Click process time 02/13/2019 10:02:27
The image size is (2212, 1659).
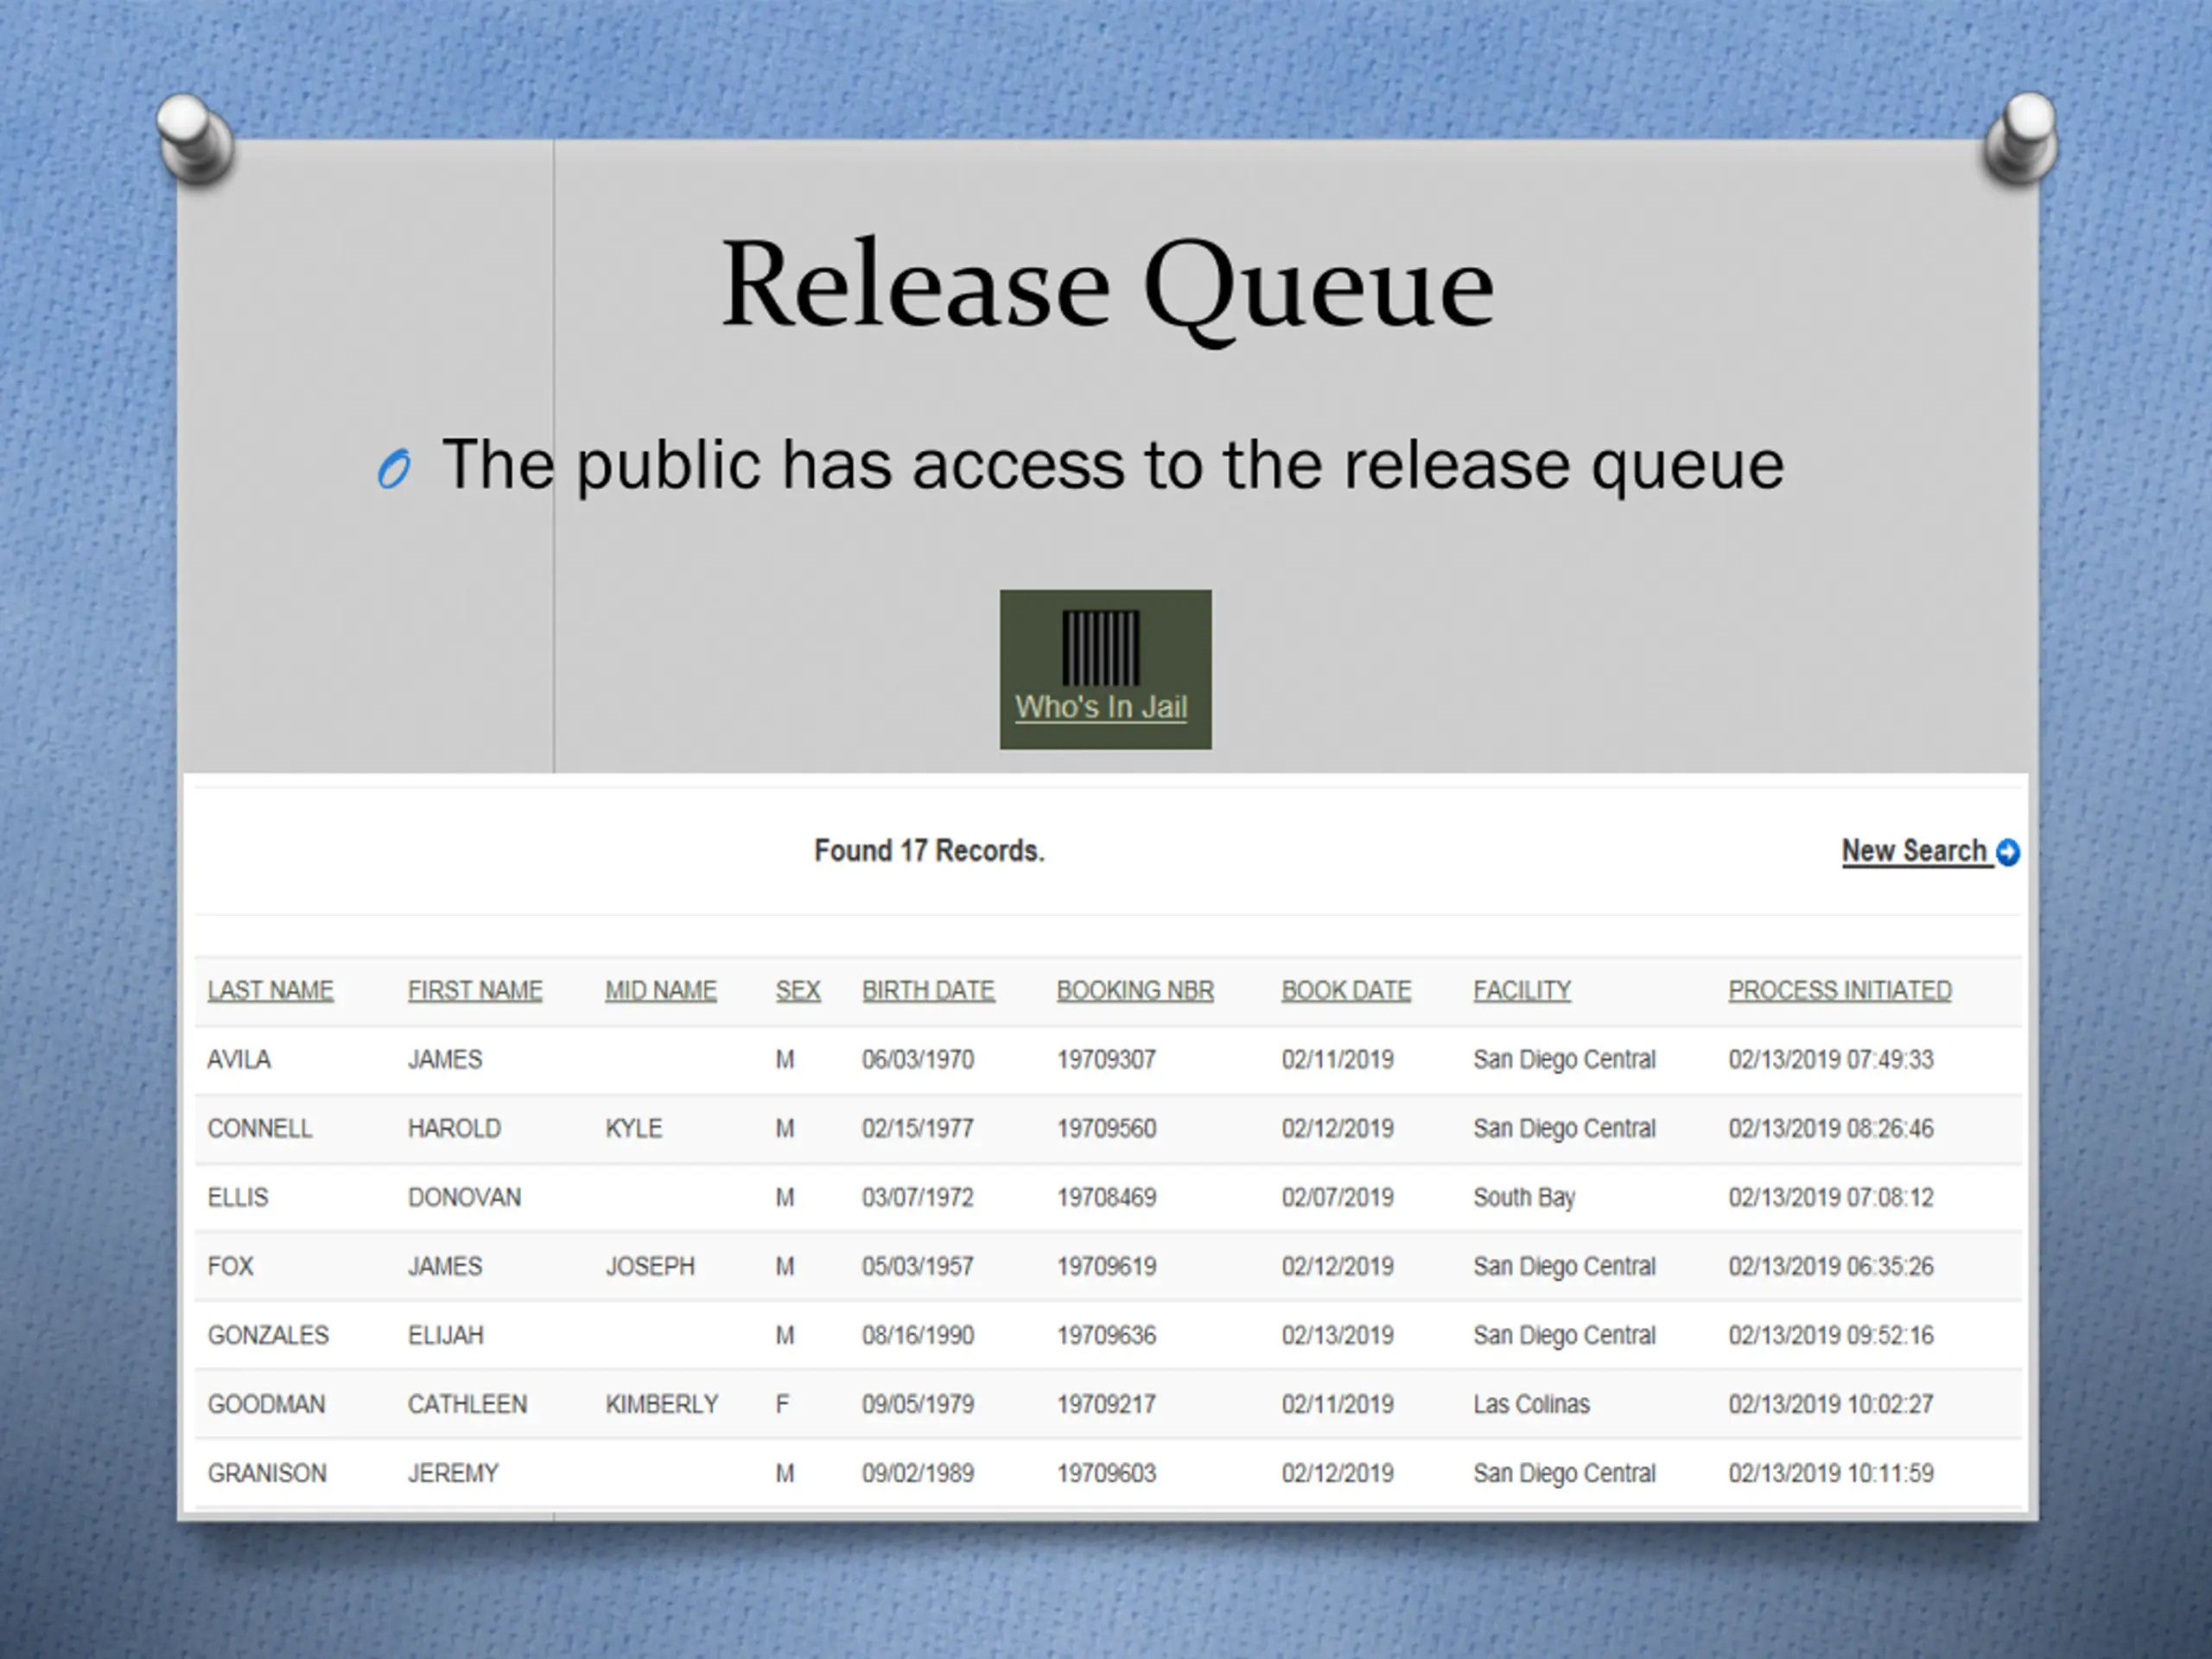click(x=1831, y=1405)
